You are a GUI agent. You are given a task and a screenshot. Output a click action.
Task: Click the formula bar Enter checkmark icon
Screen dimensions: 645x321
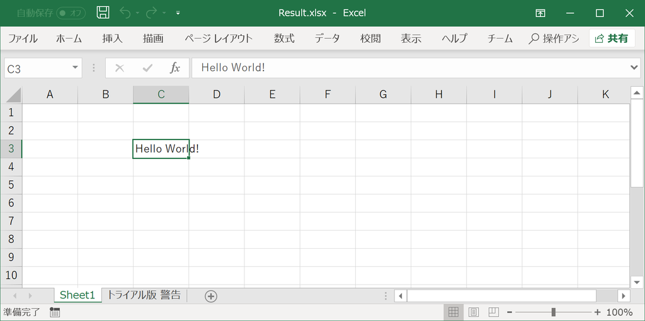(x=147, y=68)
